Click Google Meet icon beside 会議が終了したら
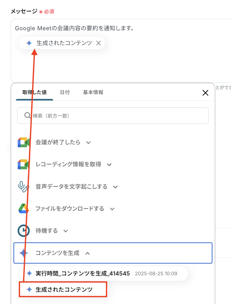Viewport: 231px width, 304px height. 24,142
